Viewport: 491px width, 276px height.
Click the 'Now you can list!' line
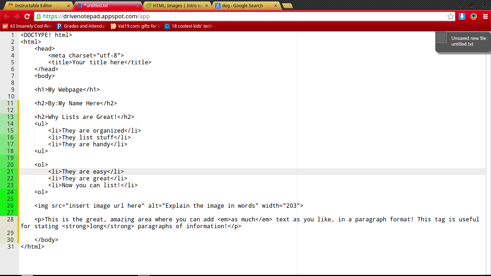click(x=93, y=185)
